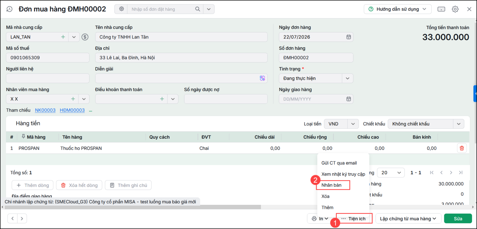Click the magnifier search icon
This screenshot has width=477, height=229.
tap(197, 9)
